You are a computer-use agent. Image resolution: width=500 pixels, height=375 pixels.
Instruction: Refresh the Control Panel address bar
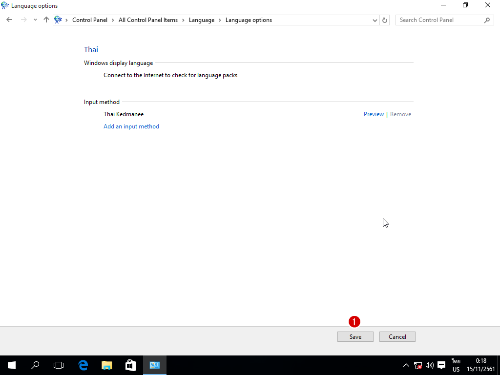[x=385, y=20]
